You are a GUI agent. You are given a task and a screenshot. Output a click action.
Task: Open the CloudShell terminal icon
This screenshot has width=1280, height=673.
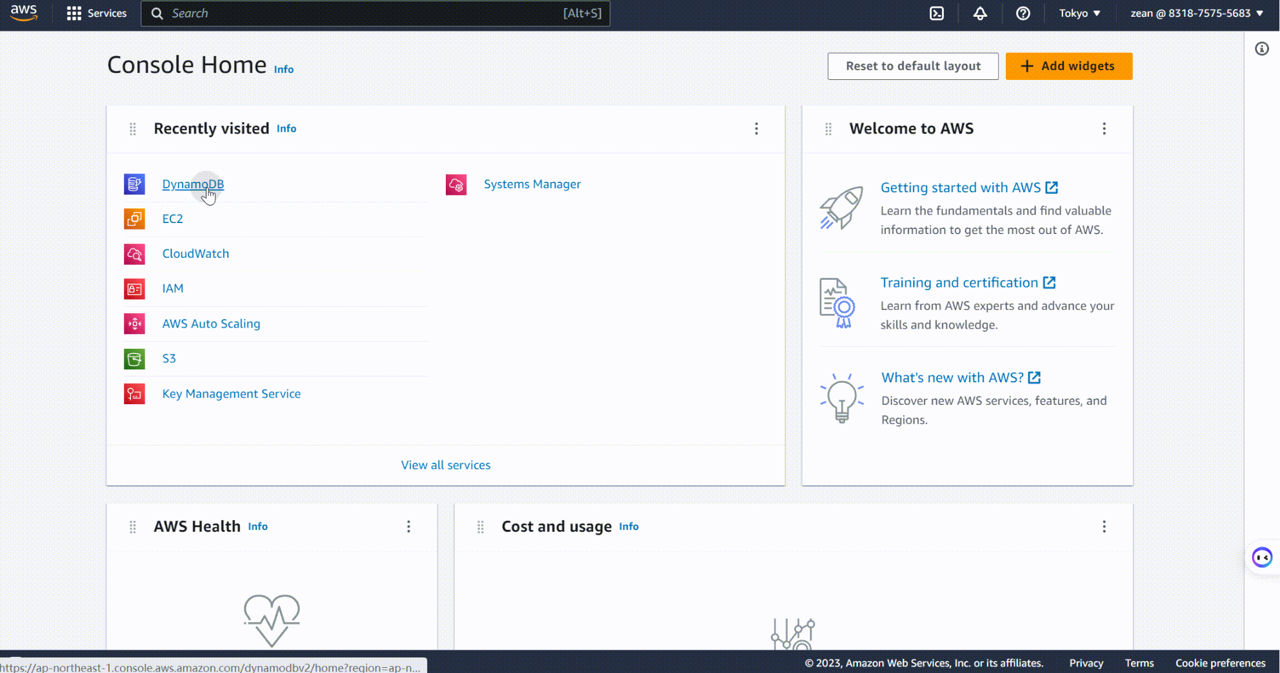[937, 13]
